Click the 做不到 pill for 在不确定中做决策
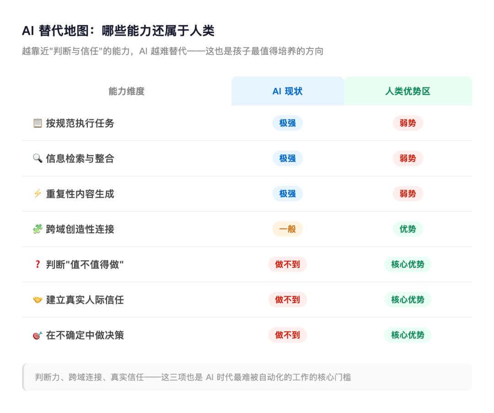This screenshot has height=413, width=494. 287,335
